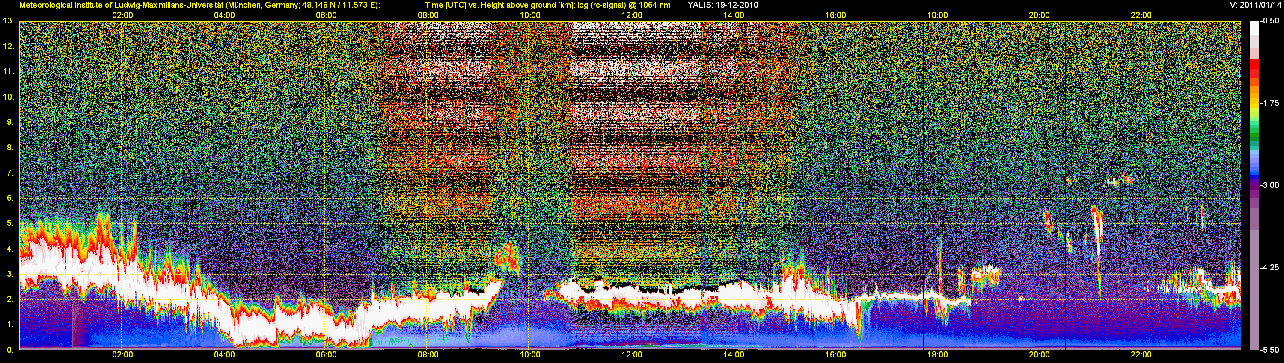Click the 13. km height axis label
The image size is (1284, 363).
click(x=8, y=21)
